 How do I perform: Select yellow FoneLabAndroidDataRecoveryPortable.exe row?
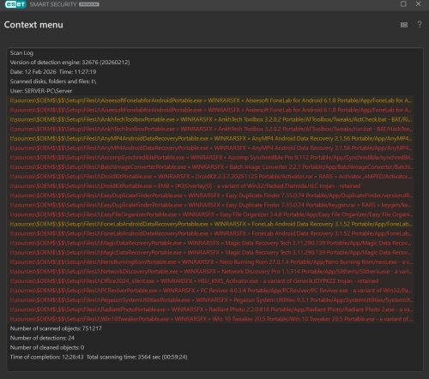[x=211, y=224]
